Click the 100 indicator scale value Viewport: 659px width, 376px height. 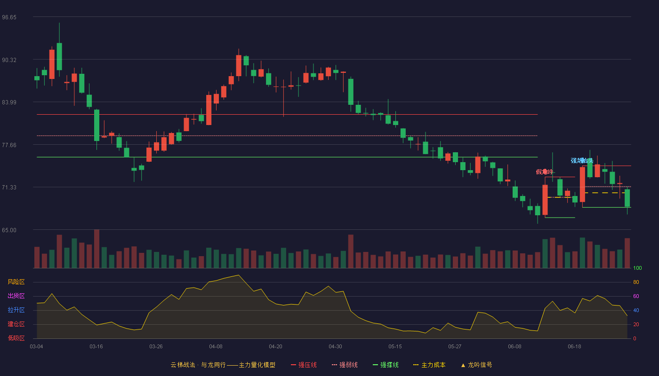637,268
